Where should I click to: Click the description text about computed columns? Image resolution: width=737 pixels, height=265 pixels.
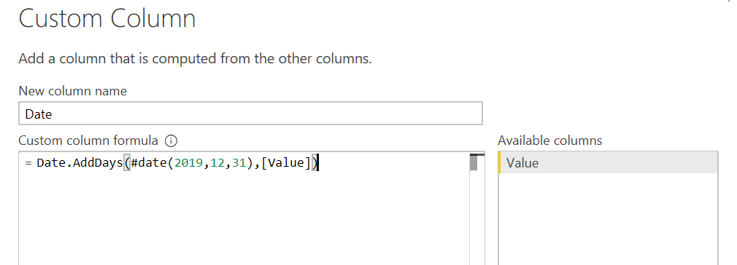click(195, 59)
